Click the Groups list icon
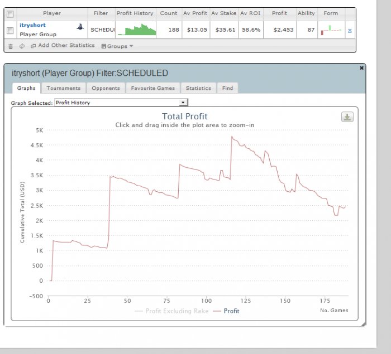The height and width of the screenshot is (354, 391). point(104,46)
